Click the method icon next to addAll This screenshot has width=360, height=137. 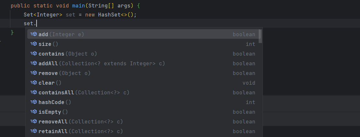point(33,63)
